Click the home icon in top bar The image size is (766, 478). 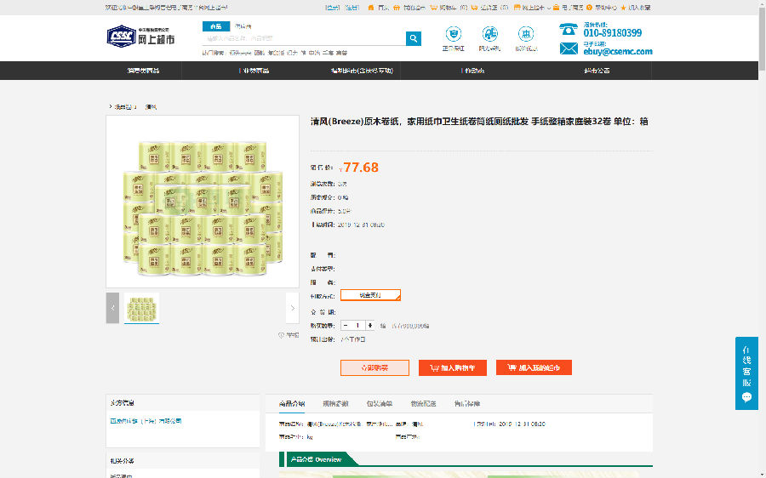click(x=371, y=8)
